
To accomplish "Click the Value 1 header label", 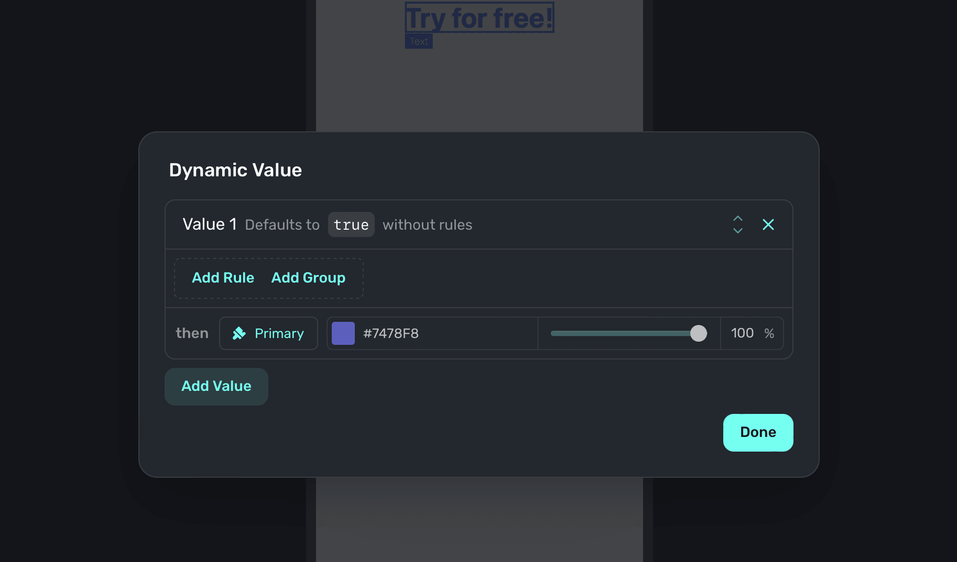I will [x=210, y=224].
